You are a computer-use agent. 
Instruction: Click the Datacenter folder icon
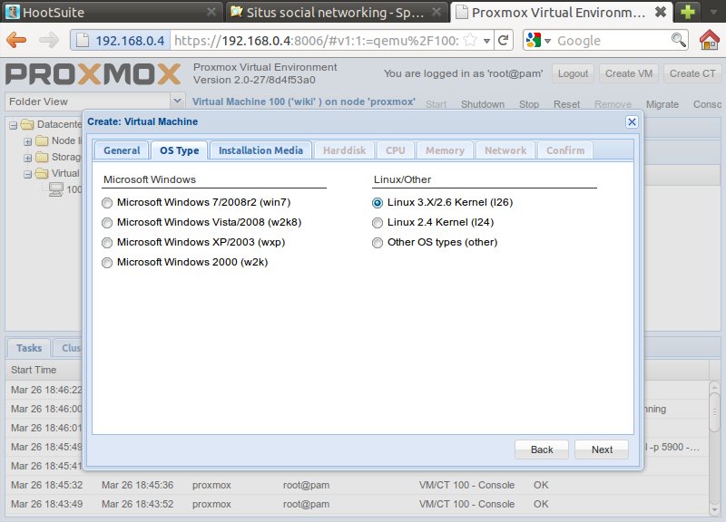27,124
